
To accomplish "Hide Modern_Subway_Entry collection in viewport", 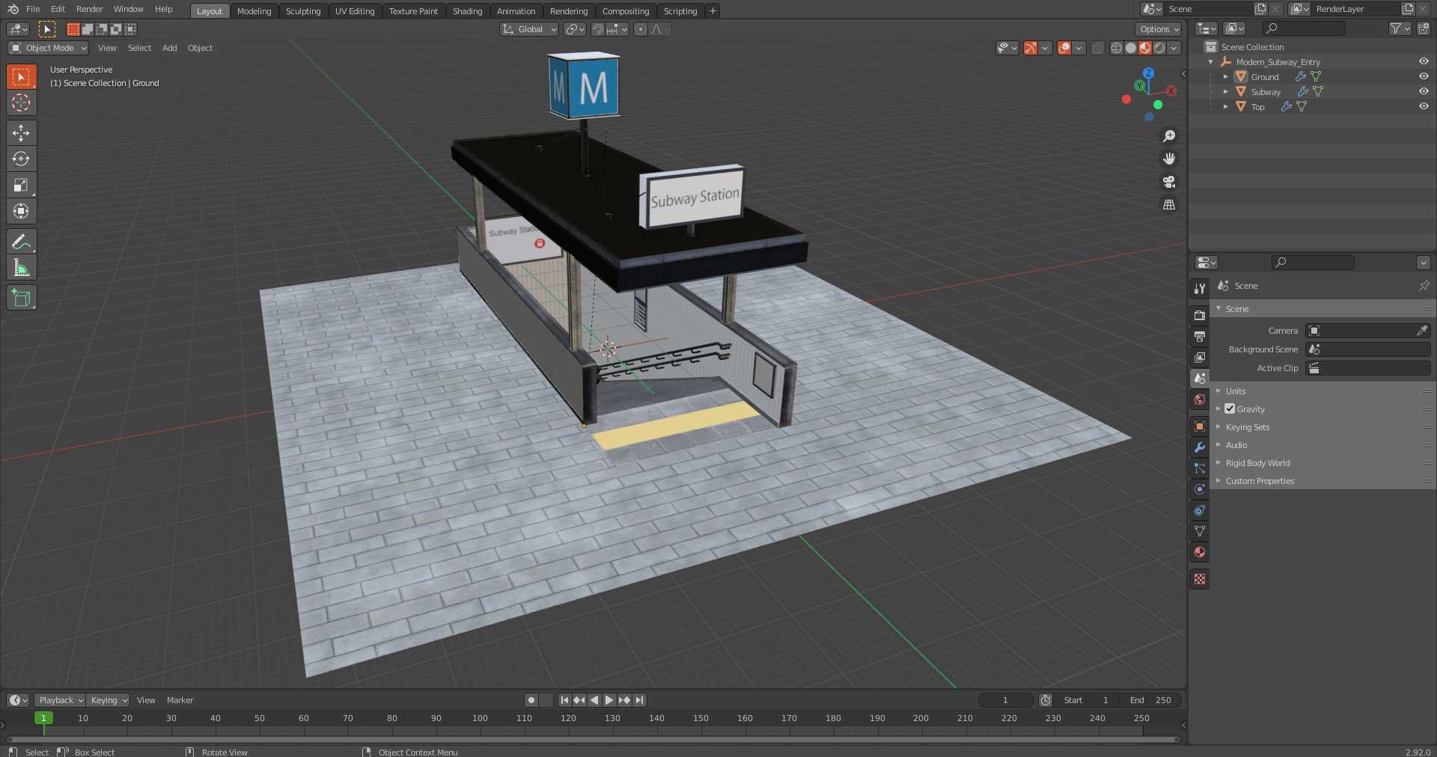I will pos(1424,61).
